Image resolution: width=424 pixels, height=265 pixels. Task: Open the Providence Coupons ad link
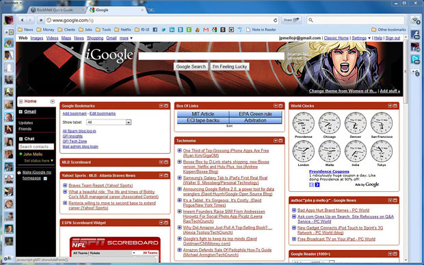[x=329, y=171]
